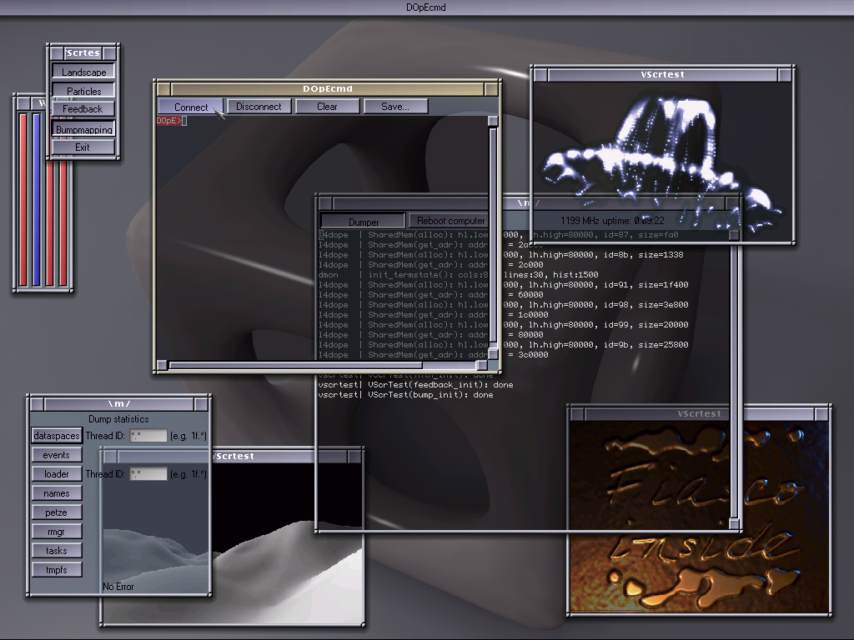Focus the Thread ID field beside dataspaces
Screen dimensions: 854x640
pos(148,436)
